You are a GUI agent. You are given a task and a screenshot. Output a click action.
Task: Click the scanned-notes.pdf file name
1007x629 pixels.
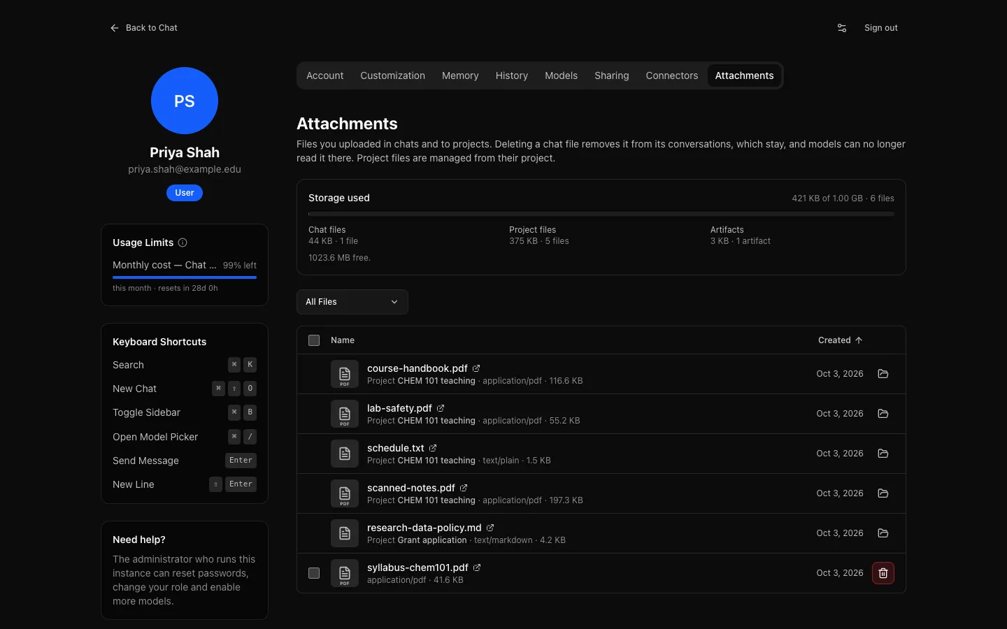(x=411, y=488)
